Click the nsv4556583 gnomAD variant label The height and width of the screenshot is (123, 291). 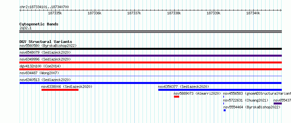[x=257, y=93]
